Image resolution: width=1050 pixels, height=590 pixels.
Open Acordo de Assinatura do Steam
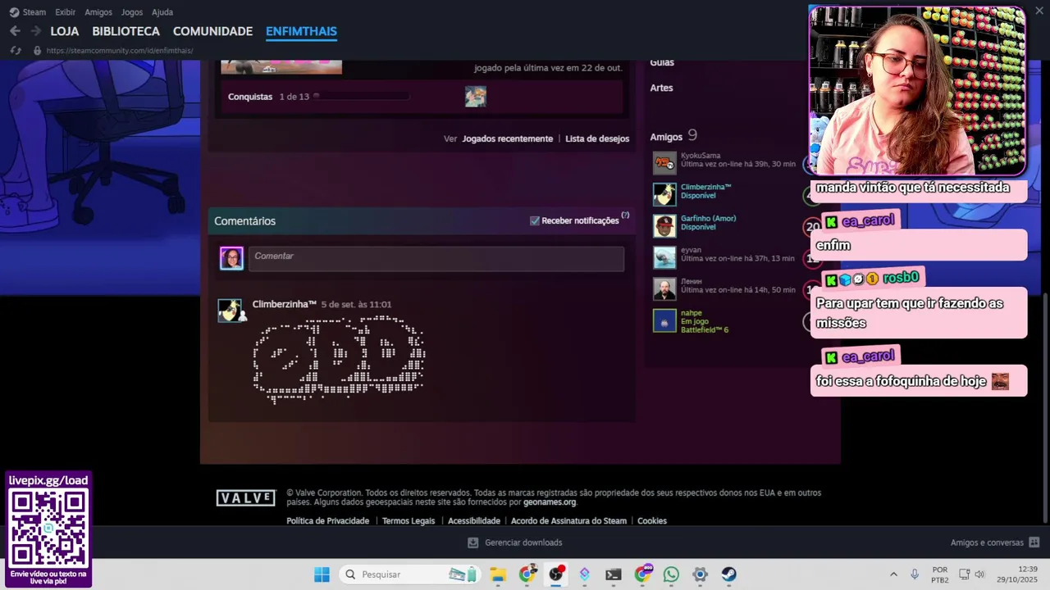(x=568, y=521)
